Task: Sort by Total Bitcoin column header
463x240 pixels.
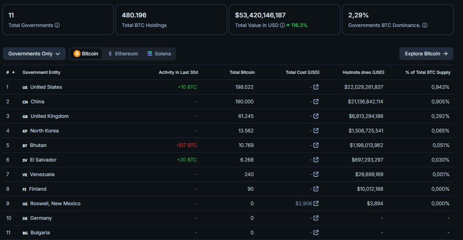Action: [x=242, y=72]
